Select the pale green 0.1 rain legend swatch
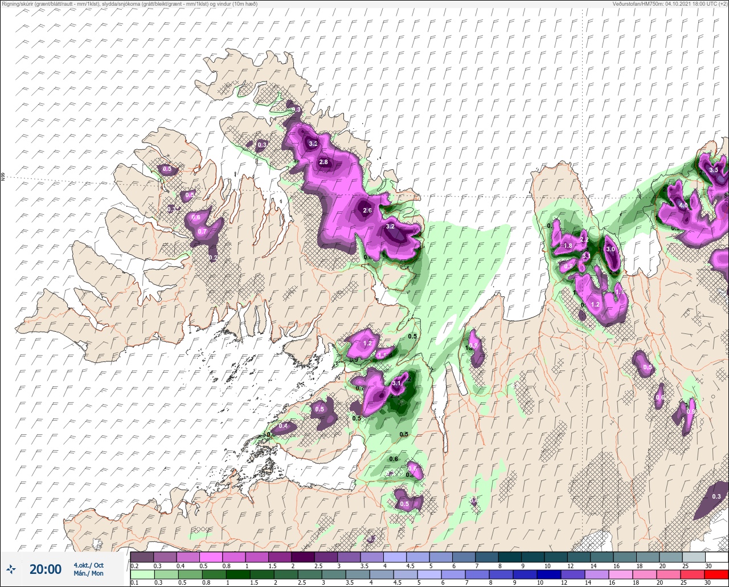 pyautogui.click(x=142, y=575)
